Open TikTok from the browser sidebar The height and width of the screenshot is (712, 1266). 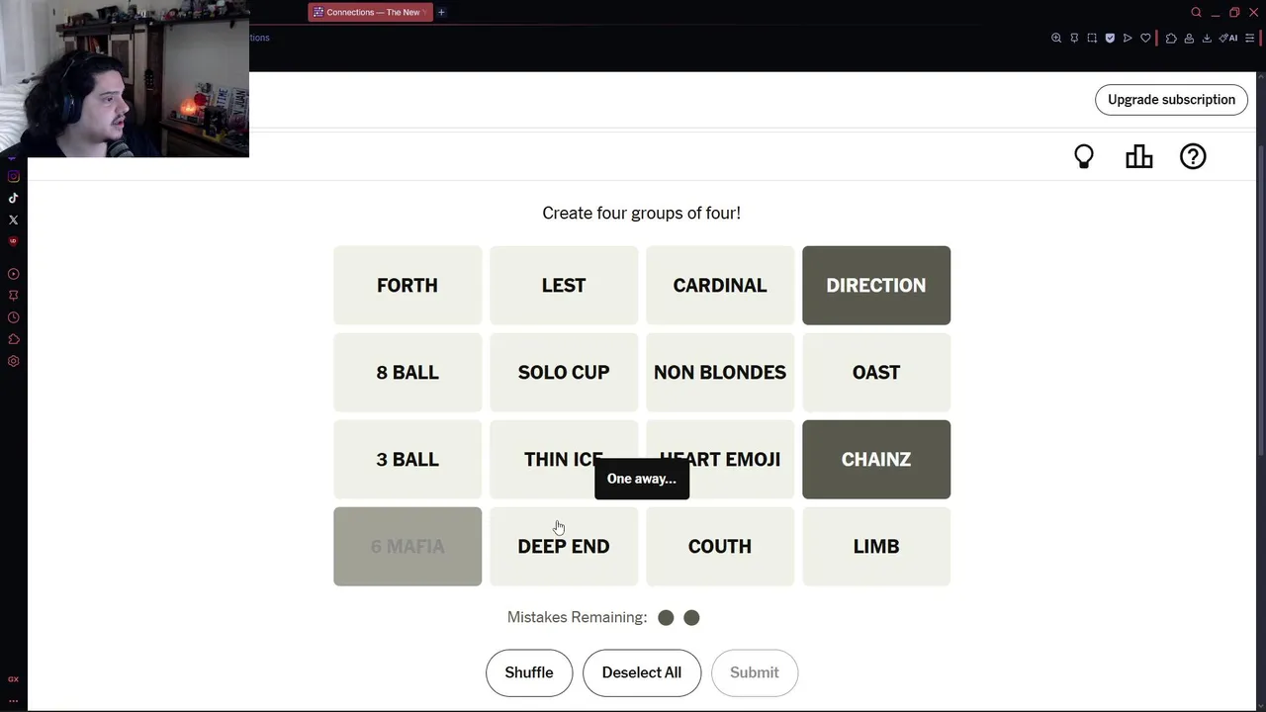[x=14, y=198]
